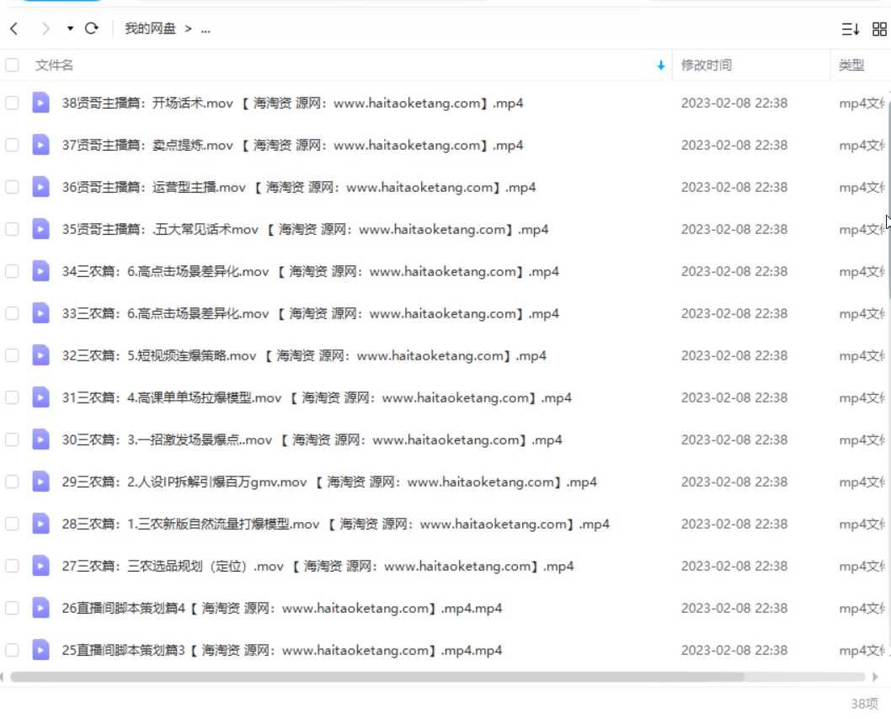Select file name 31三农篇：4.高课单单场拉爆模型
The height and width of the screenshot is (719, 891).
pos(317,397)
